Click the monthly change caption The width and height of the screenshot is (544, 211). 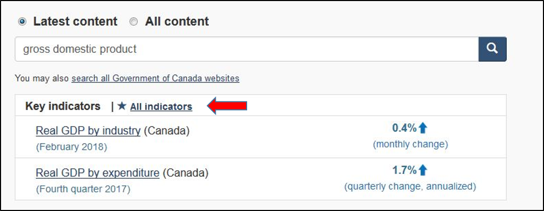click(x=410, y=144)
